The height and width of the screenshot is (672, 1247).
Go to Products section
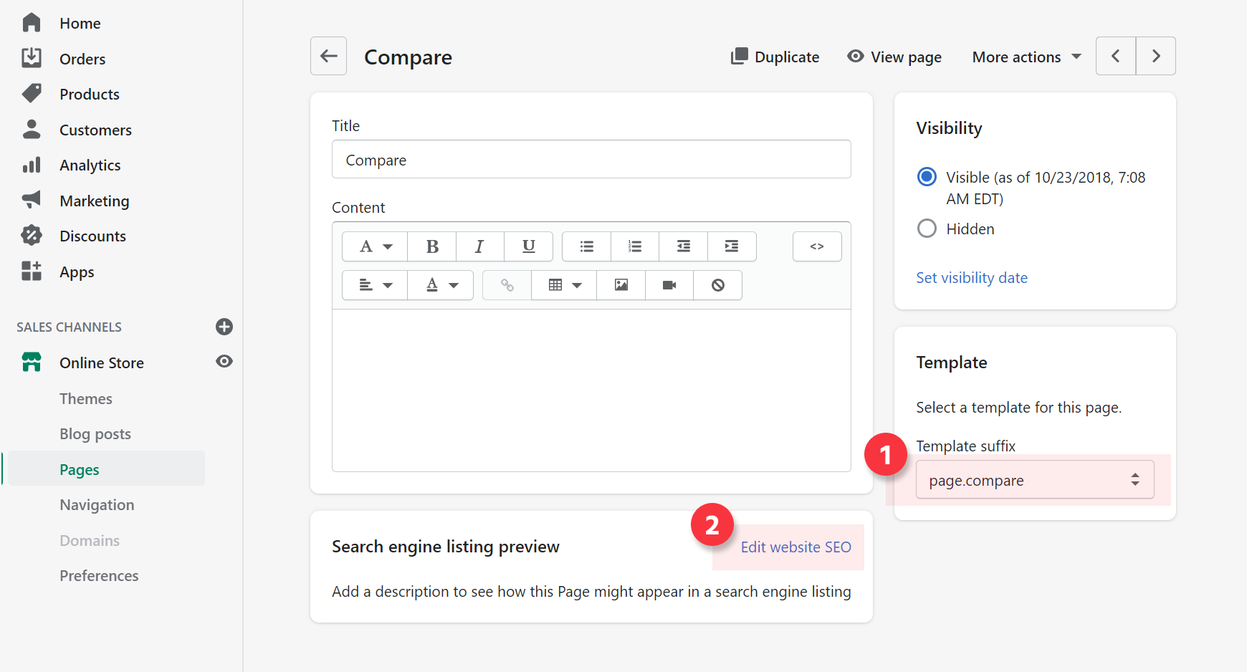point(89,95)
